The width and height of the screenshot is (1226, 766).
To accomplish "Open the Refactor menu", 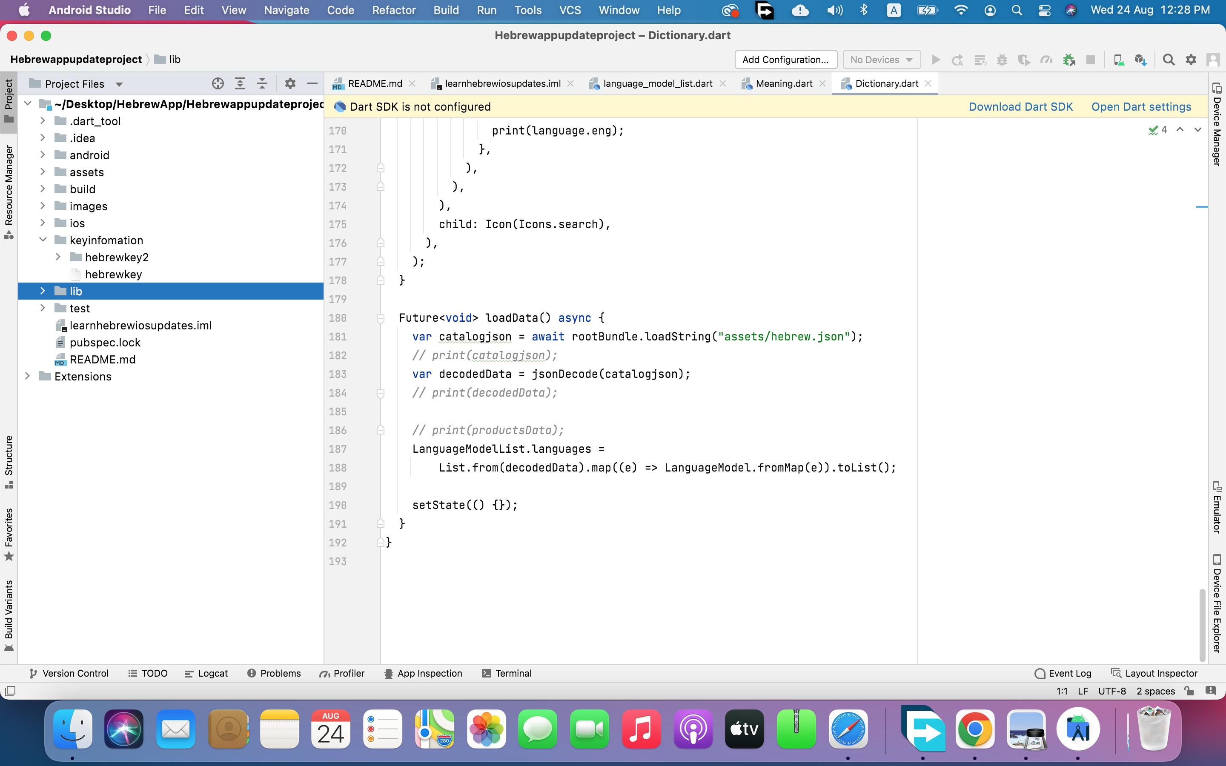I will coord(393,10).
